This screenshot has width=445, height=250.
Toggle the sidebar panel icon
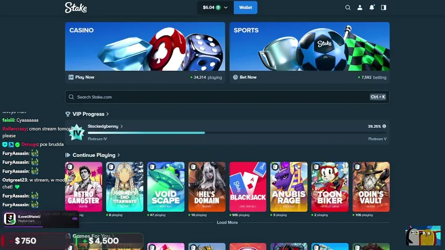[383, 8]
